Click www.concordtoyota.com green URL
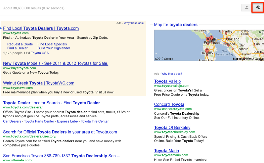The image size is (264, 163). pos(173,109)
